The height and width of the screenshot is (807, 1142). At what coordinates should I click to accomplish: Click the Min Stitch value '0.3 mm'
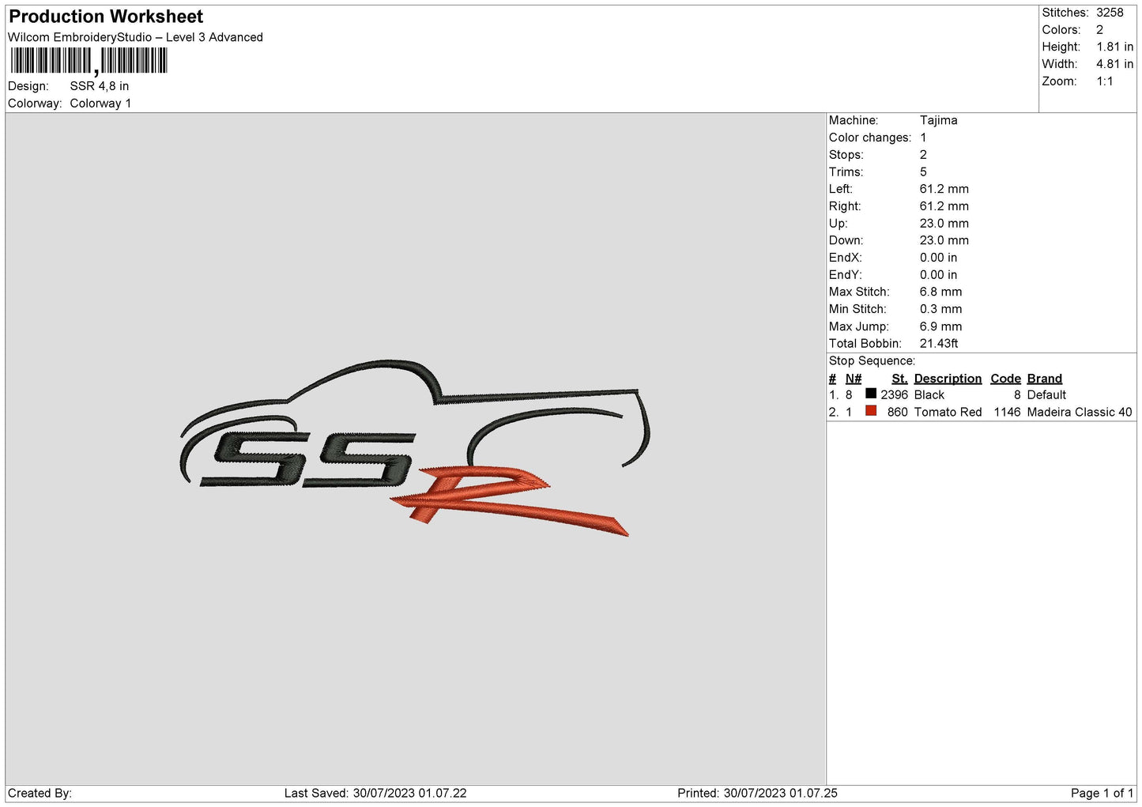click(x=940, y=309)
